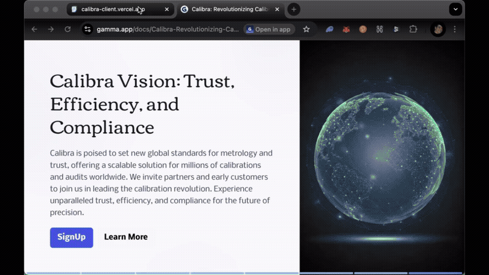
Task: Reload the current page
Action: pyautogui.click(x=68, y=29)
